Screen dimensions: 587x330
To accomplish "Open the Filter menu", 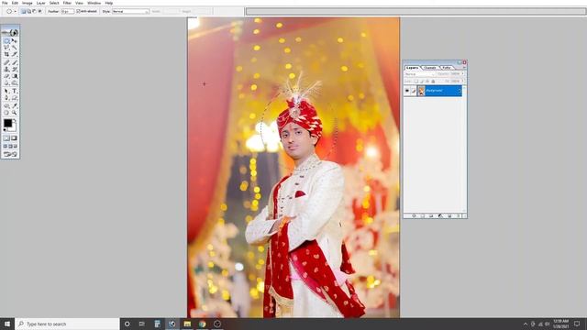I will [67, 3].
